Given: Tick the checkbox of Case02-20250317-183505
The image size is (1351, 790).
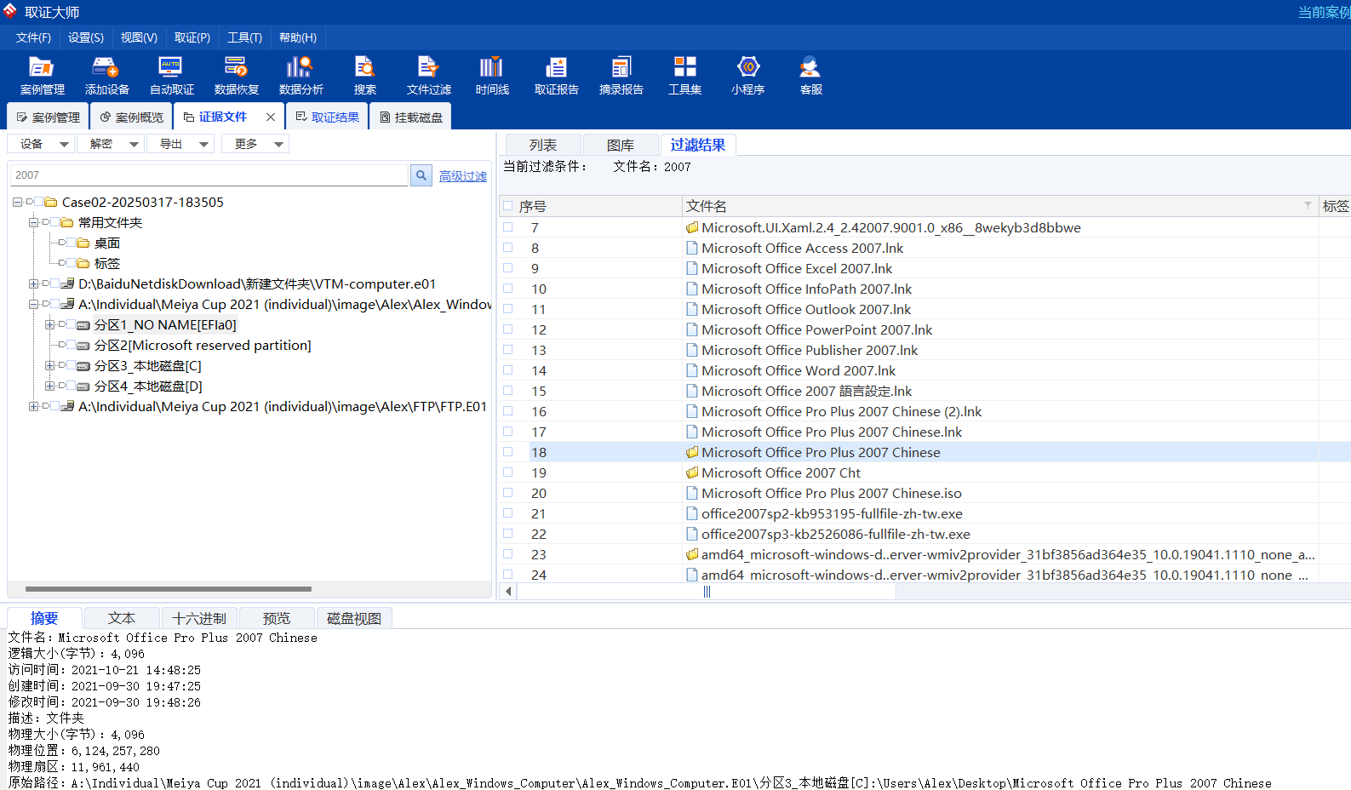Looking at the screenshot, I should (x=39, y=202).
